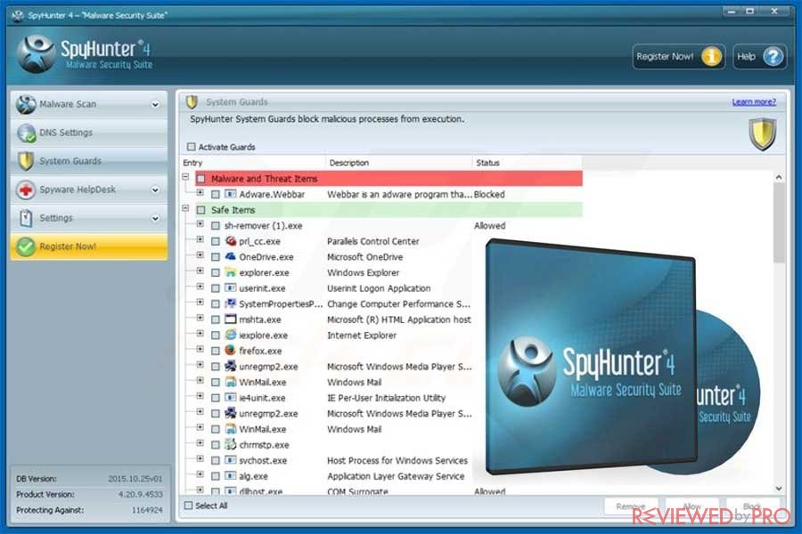Expand the iexplore.exe tree node
Screen dimensions: 802x534
click(x=200, y=333)
